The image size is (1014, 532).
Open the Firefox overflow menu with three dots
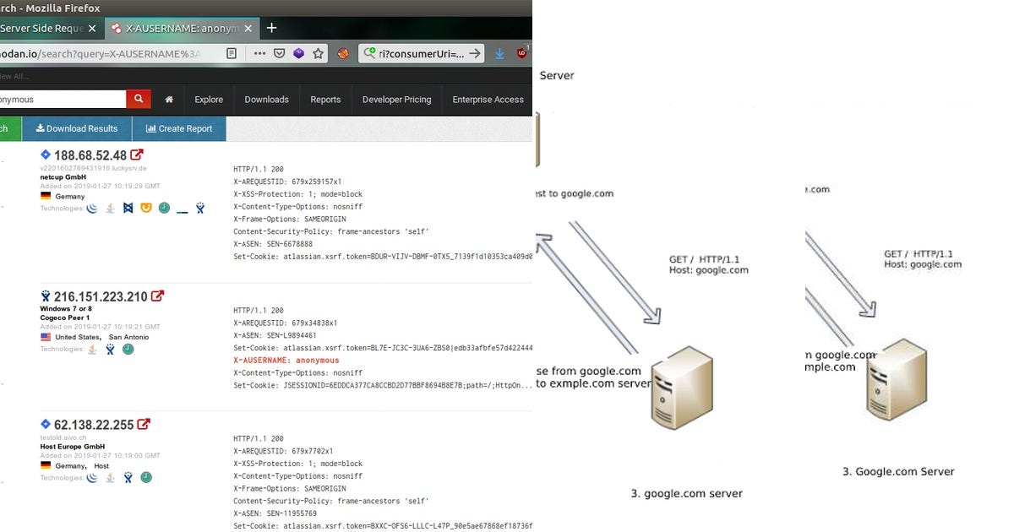[x=259, y=52]
